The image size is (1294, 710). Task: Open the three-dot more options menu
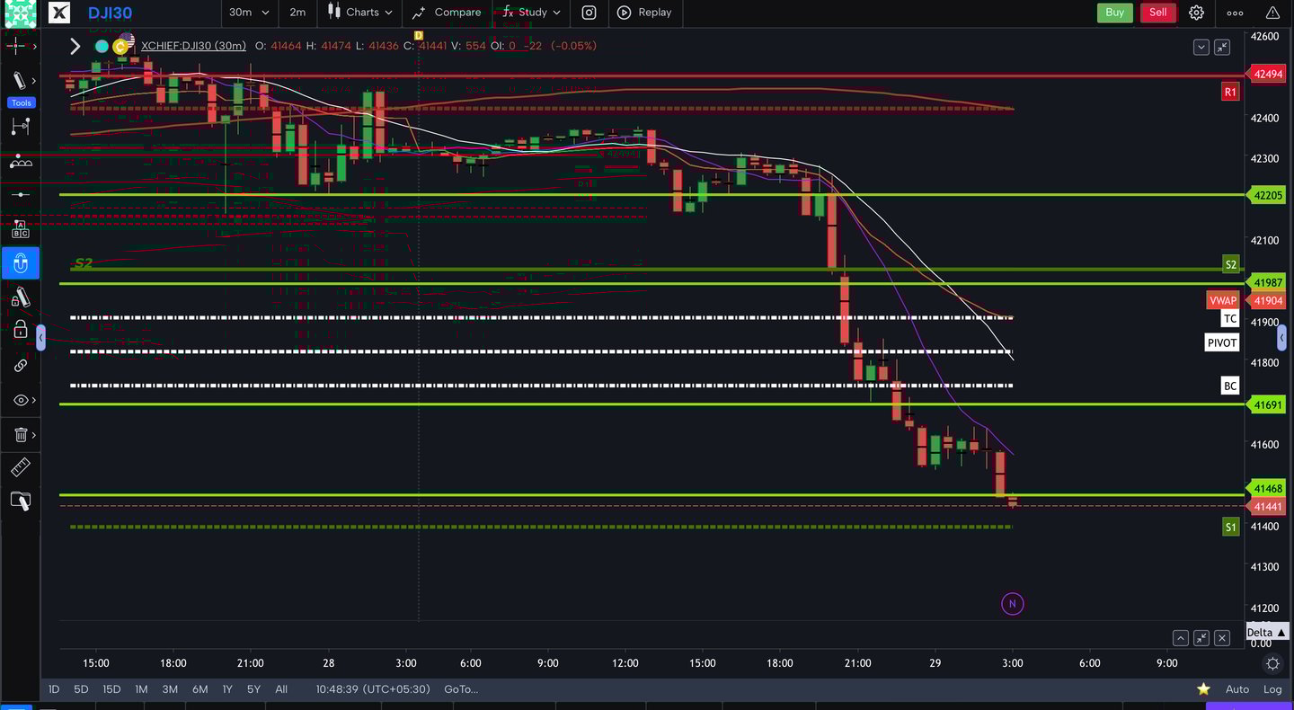[1235, 13]
